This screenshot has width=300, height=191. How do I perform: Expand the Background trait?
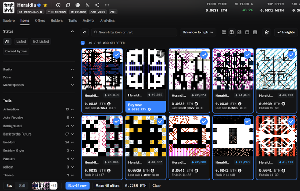(38, 126)
